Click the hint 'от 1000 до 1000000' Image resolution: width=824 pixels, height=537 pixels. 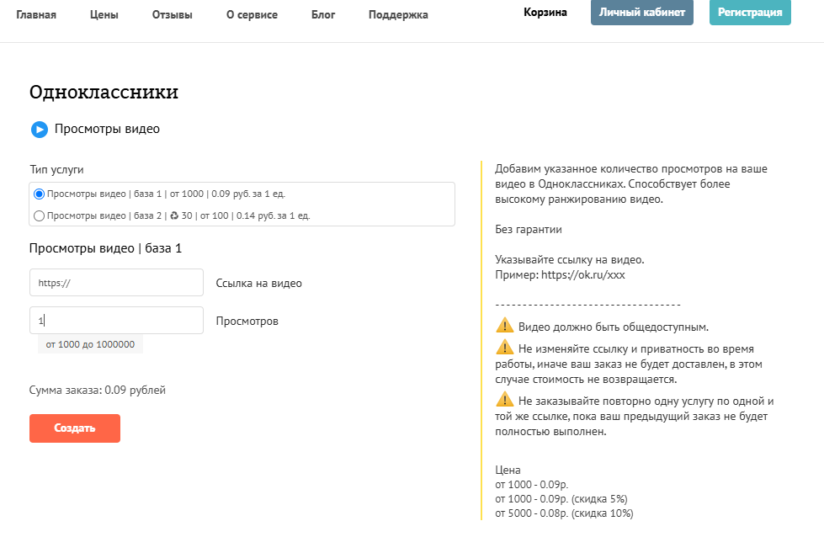click(x=90, y=344)
